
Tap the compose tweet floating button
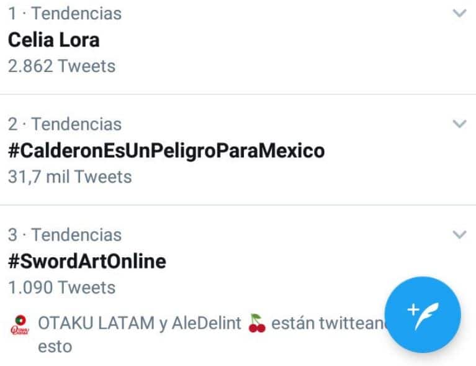(423, 314)
